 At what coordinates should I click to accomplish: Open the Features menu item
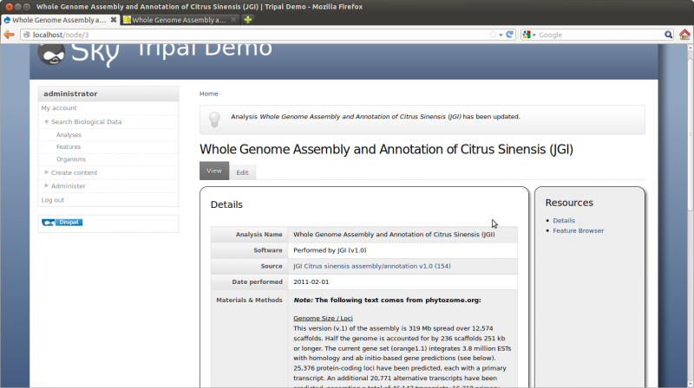tap(69, 146)
